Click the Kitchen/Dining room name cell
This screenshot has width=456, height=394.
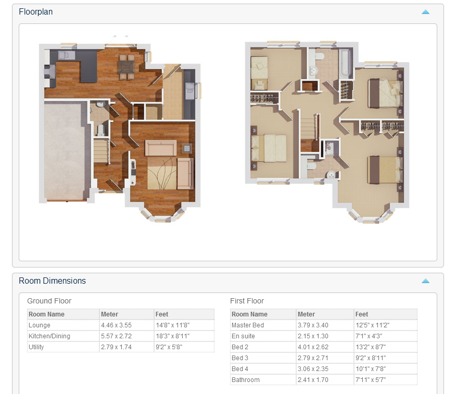63,336
